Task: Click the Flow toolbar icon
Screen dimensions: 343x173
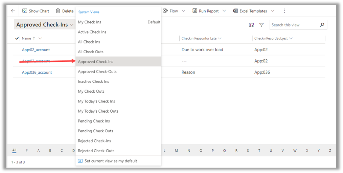Action: click(x=165, y=11)
